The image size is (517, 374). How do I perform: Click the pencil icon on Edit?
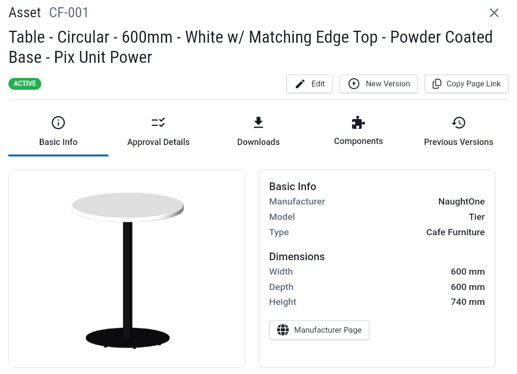tap(300, 84)
